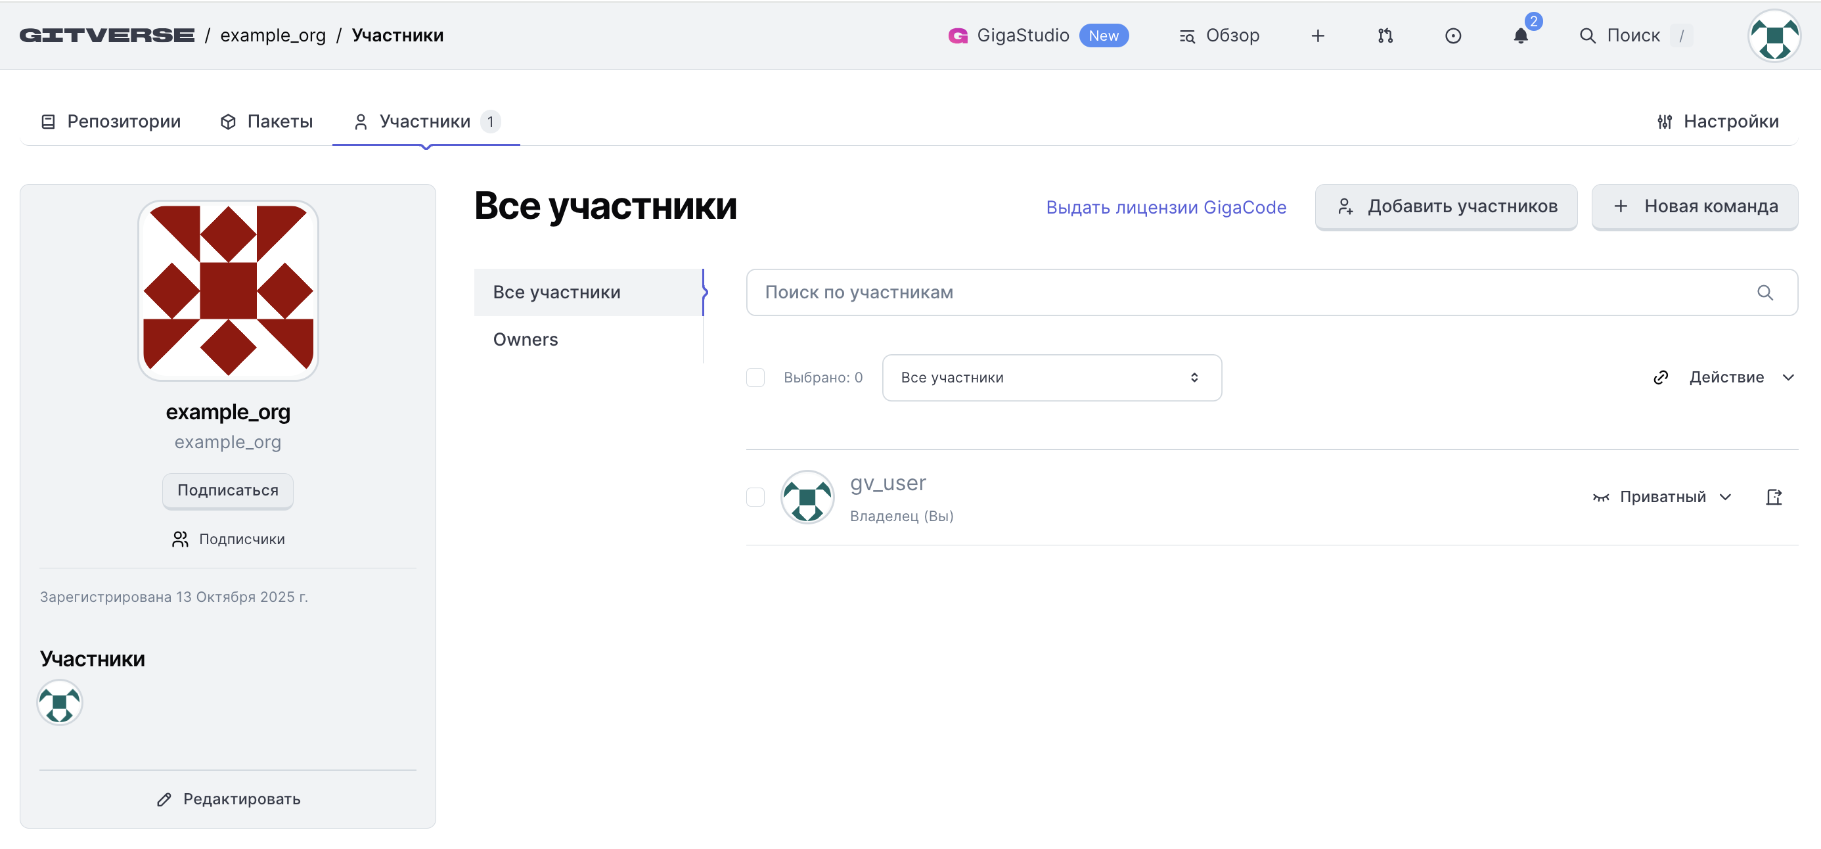Screen dimensions: 1821x849
Task: Expand the Приватный visibility dropdown
Action: click(1662, 497)
